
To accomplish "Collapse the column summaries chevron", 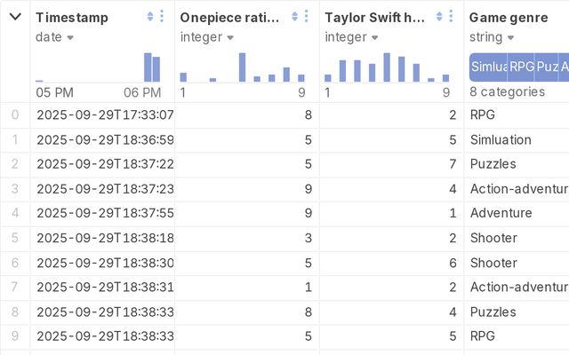I will click(15, 17).
